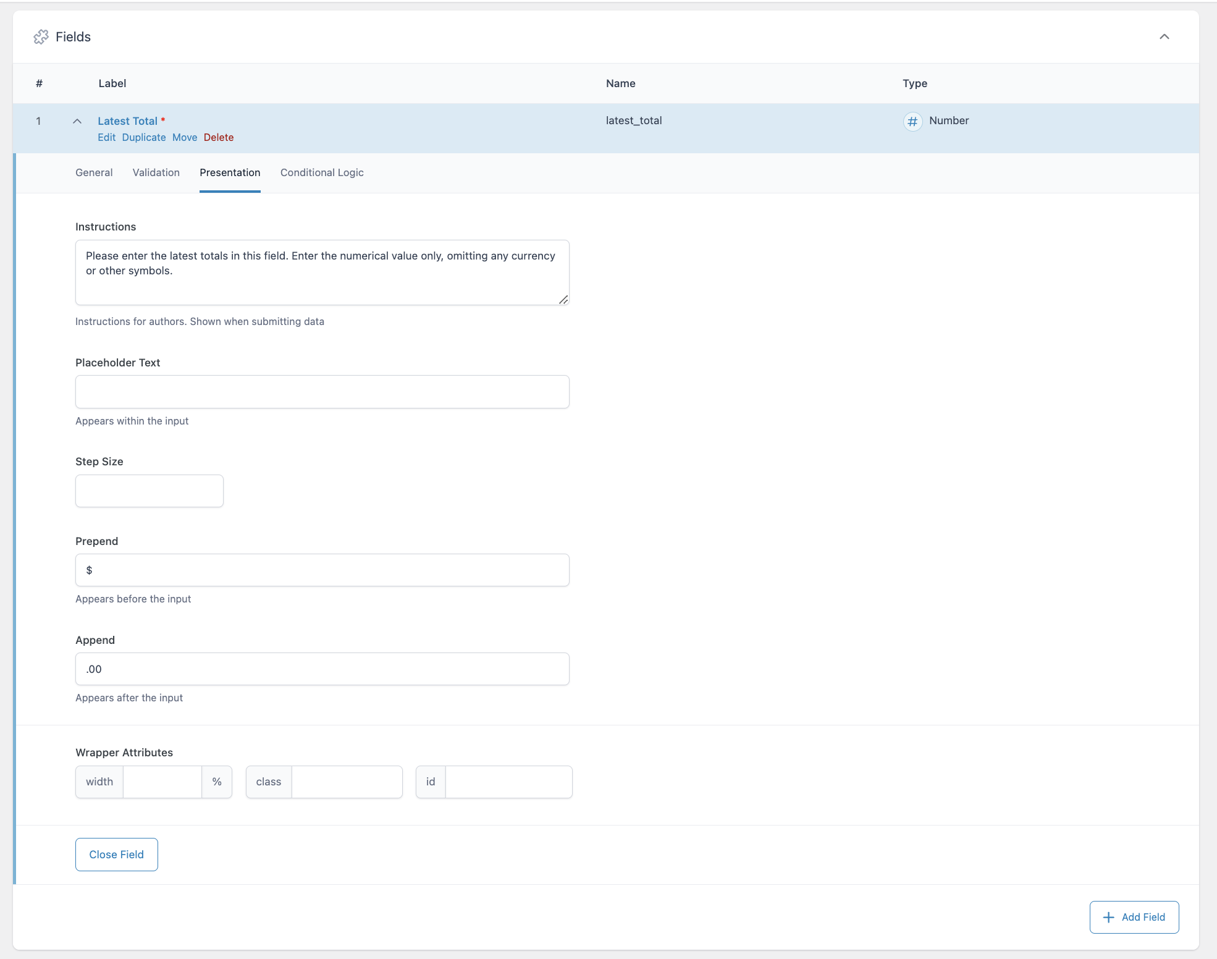
Task: Collapse the Fields panel using top-right chevron
Action: tap(1164, 36)
